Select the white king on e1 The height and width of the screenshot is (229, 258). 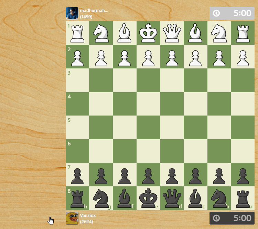148,33
